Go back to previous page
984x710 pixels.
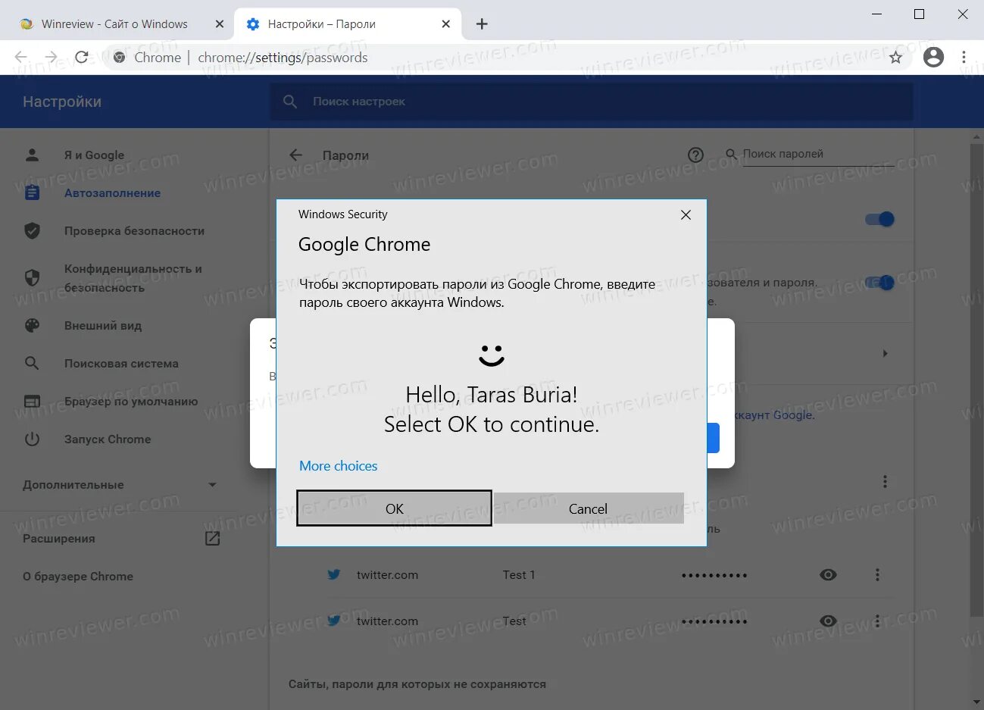coord(21,57)
